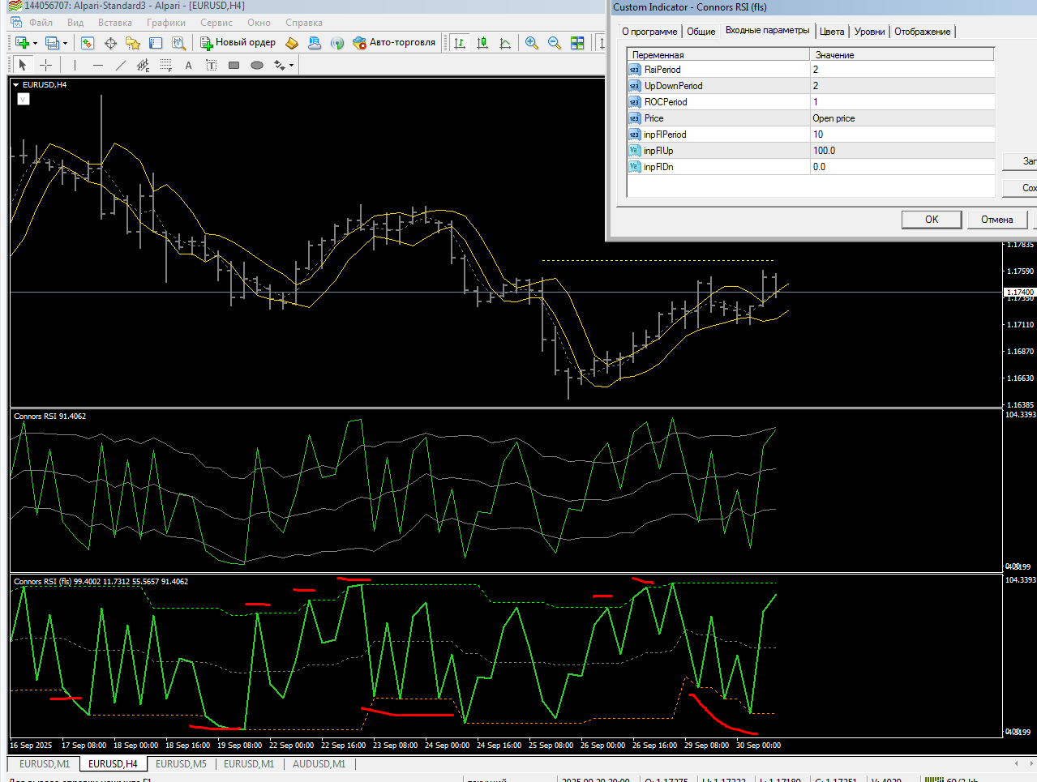Click the Отмена cancel button
The width and height of the screenshot is (1037, 782).
click(x=996, y=220)
